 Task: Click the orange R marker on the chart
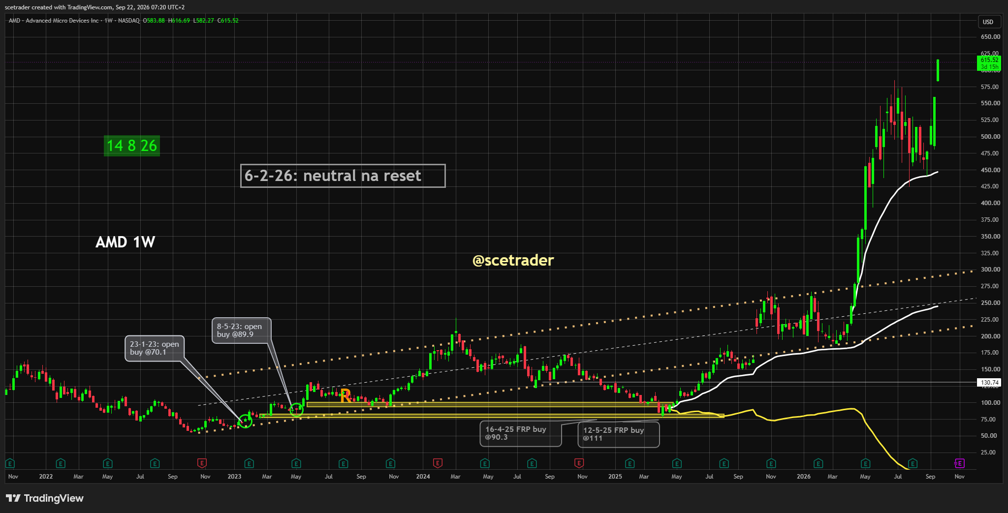coord(346,395)
